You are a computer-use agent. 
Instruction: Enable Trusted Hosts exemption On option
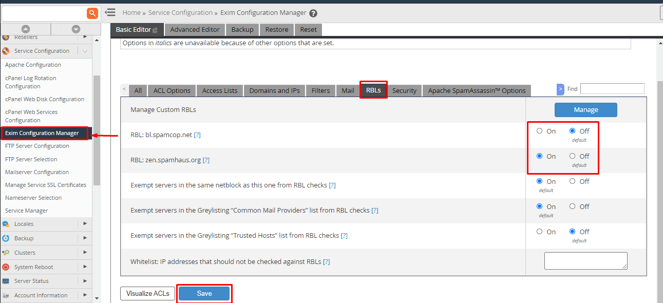pyautogui.click(x=539, y=232)
